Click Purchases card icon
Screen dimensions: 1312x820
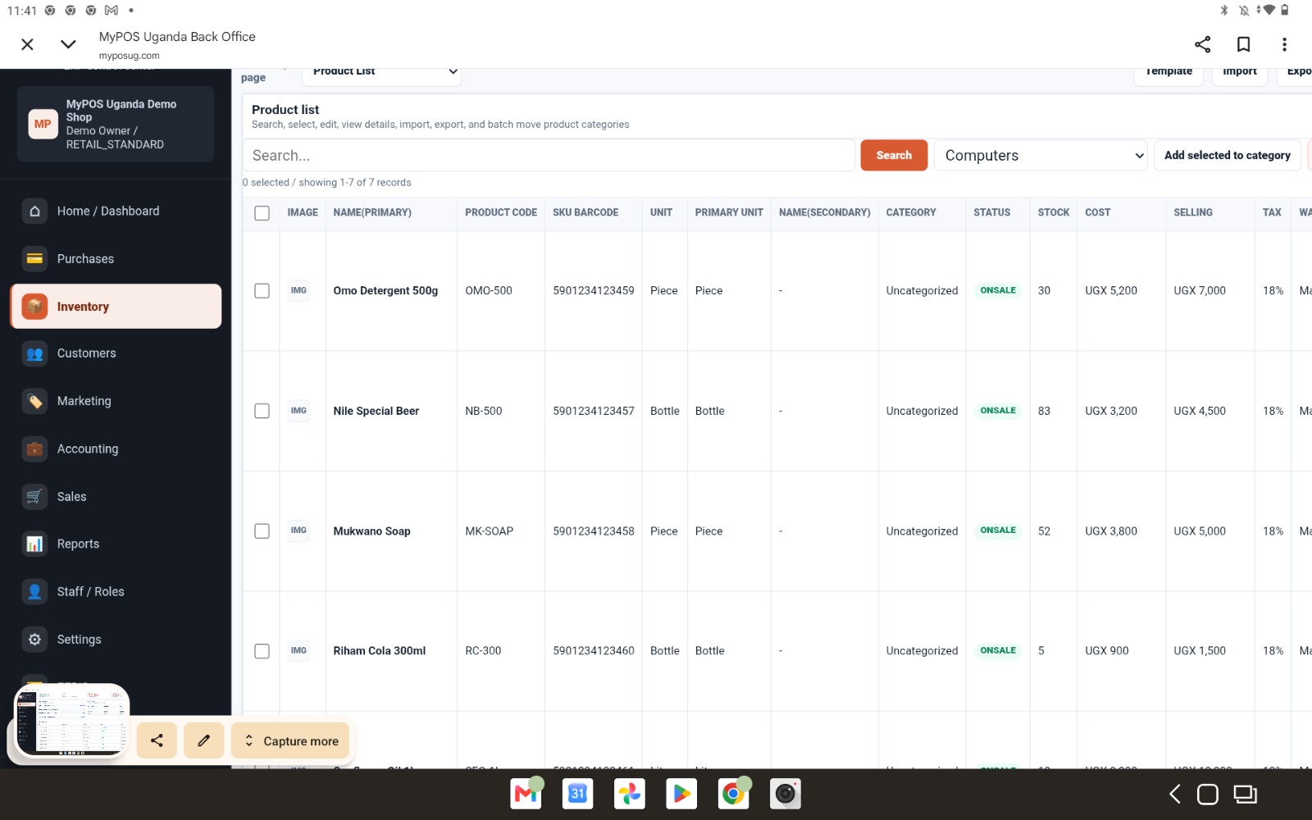pos(34,258)
